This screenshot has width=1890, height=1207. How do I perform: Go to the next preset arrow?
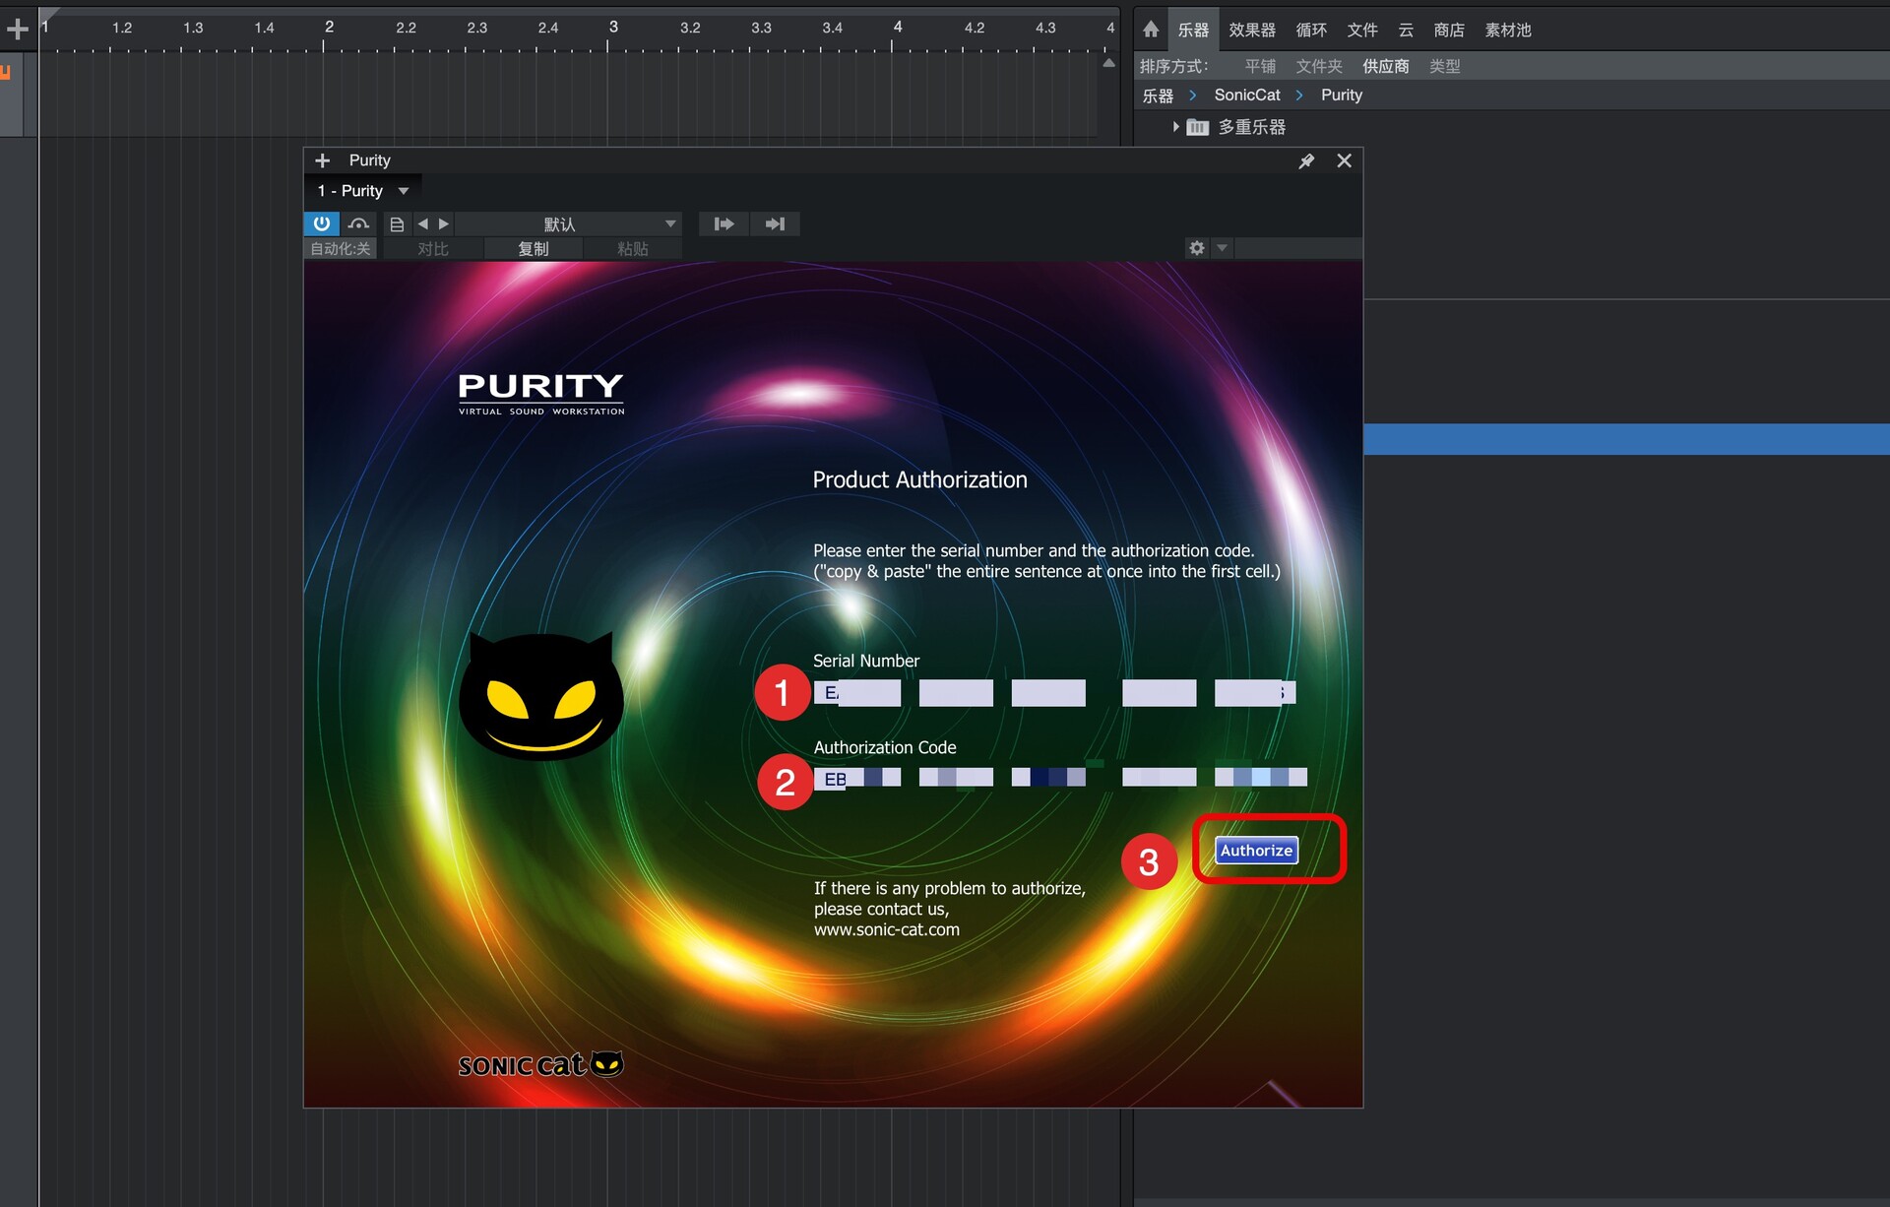(x=444, y=224)
